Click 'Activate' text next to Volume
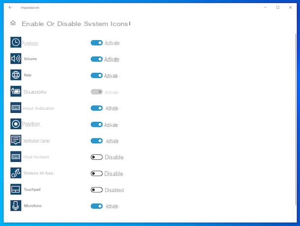Image resolution: width=300 pixels, height=226 pixels. pyautogui.click(x=112, y=59)
